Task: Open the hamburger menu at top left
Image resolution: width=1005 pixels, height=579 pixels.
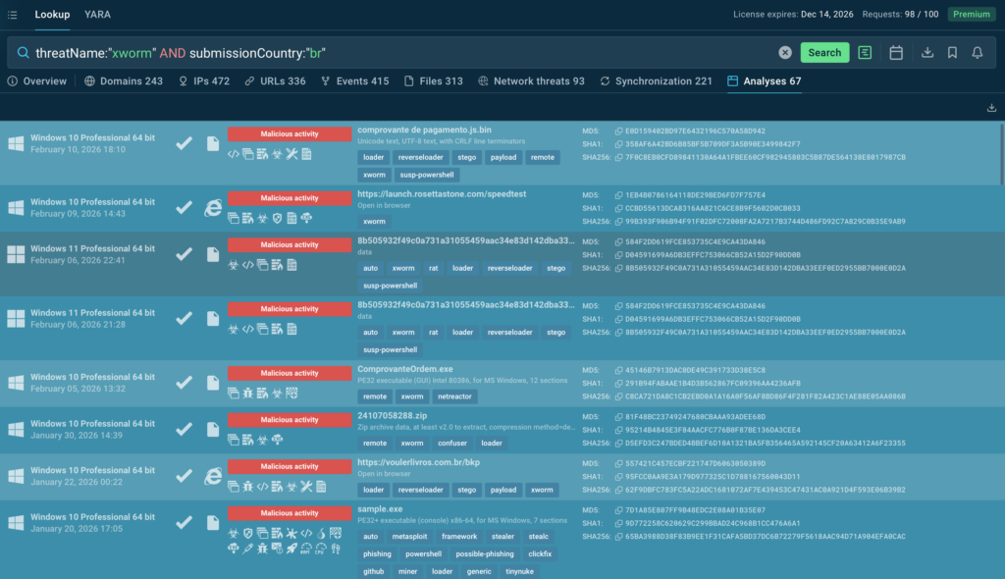Action: [12, 15]
